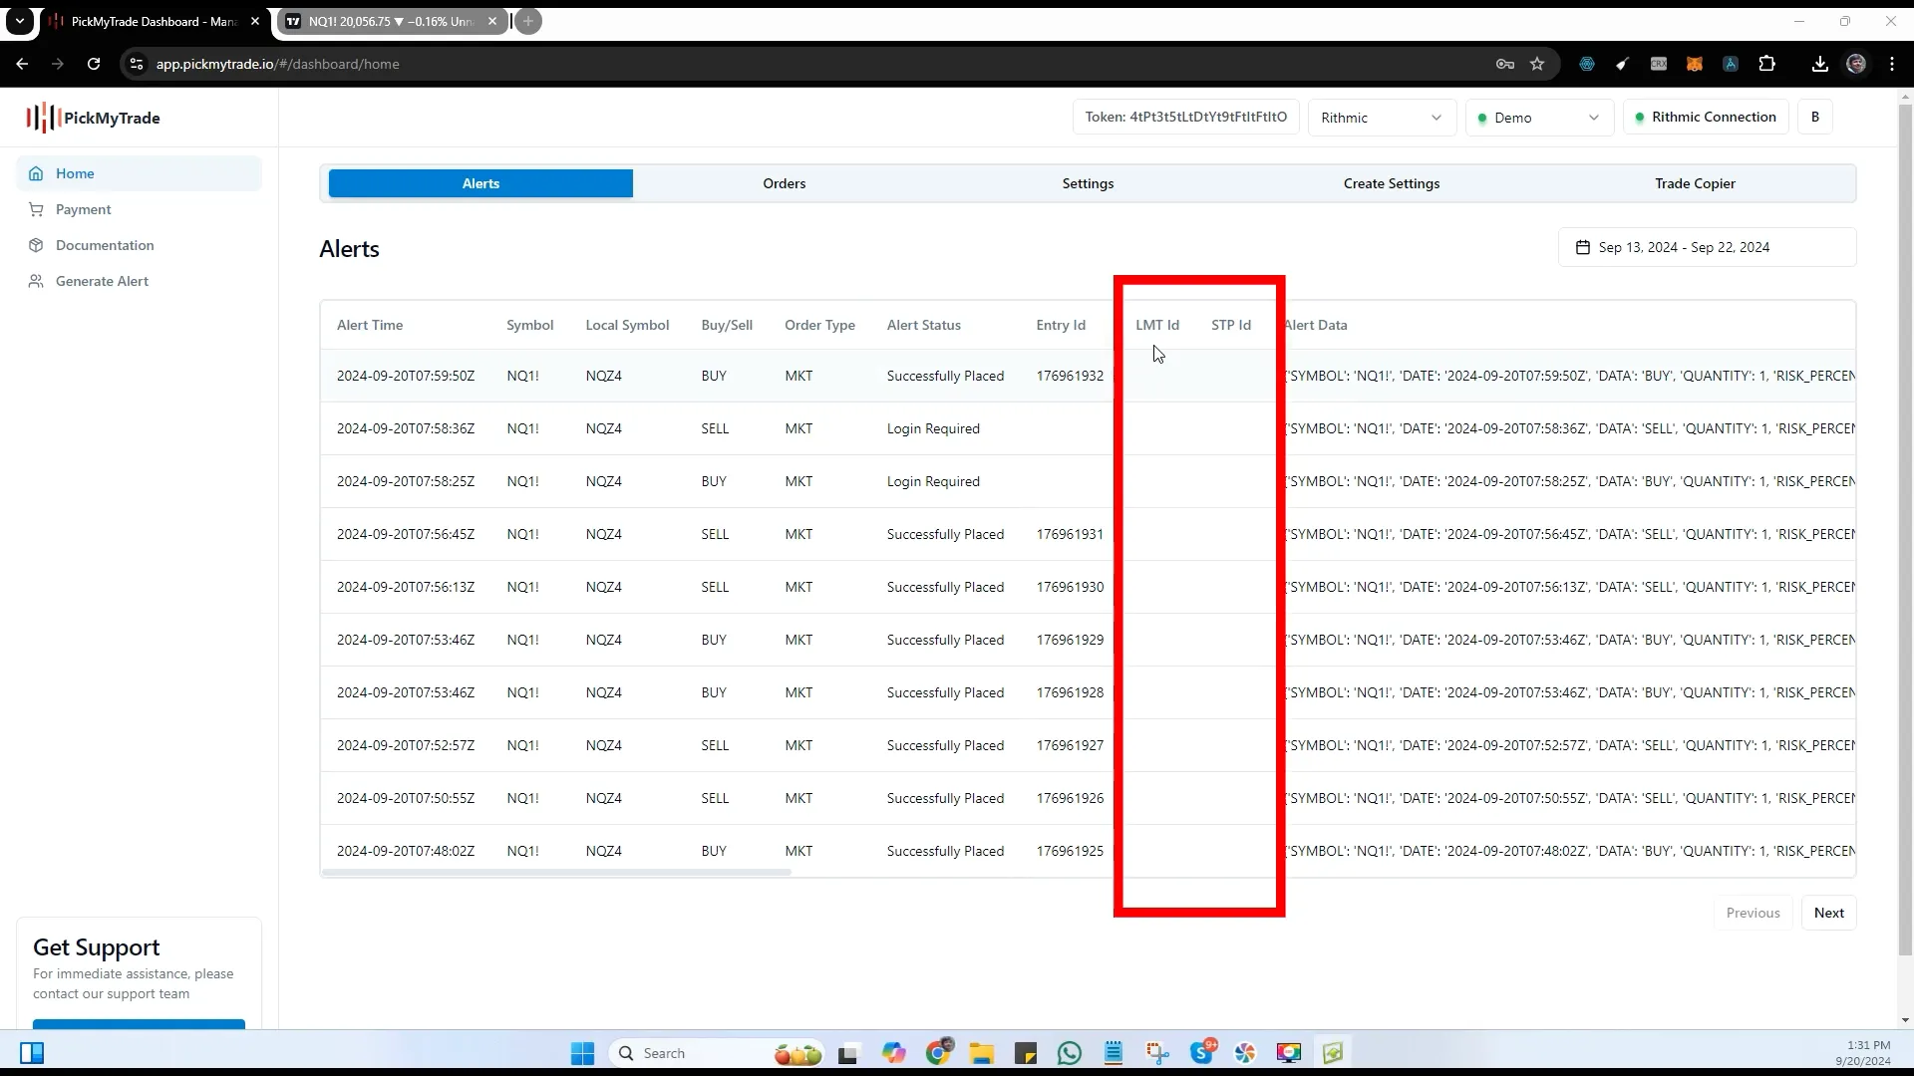
Task: Click the Rithmic shield/security icon in toolbar
Action: point(1587,63)
